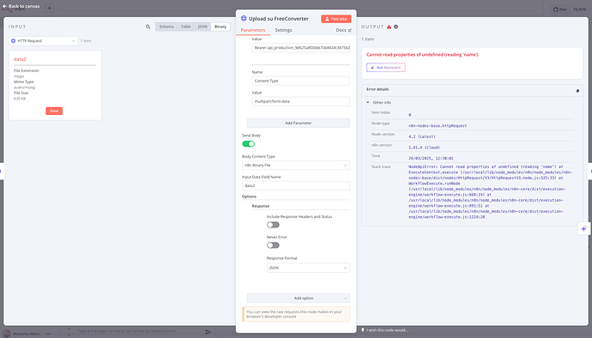Viewport: 592px width, 338px height.
Task: Turn on the Never Error toggle
Action: [x=273, y=245]
